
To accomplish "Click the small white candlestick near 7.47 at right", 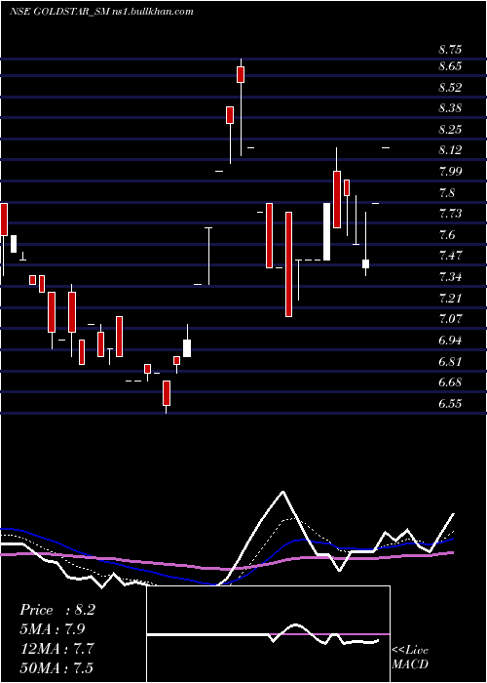I will 365,263.
